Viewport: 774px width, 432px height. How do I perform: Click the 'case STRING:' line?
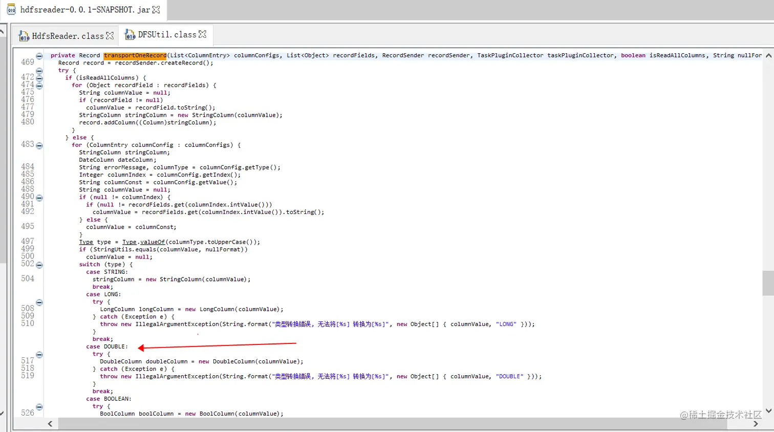(107, 272)
